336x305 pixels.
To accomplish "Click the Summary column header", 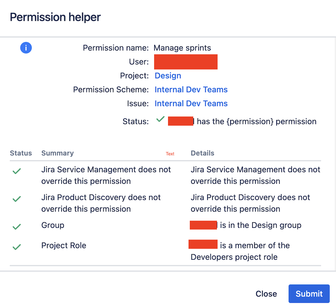I will click(57, 153).
